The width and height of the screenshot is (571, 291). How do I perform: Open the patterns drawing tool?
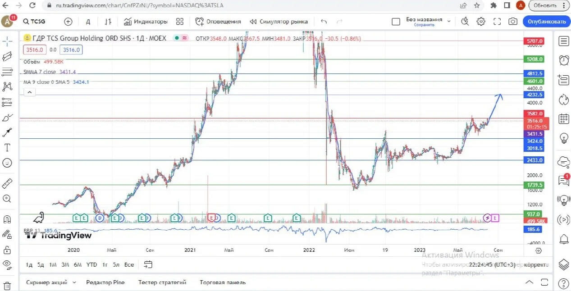click(7, 86)
